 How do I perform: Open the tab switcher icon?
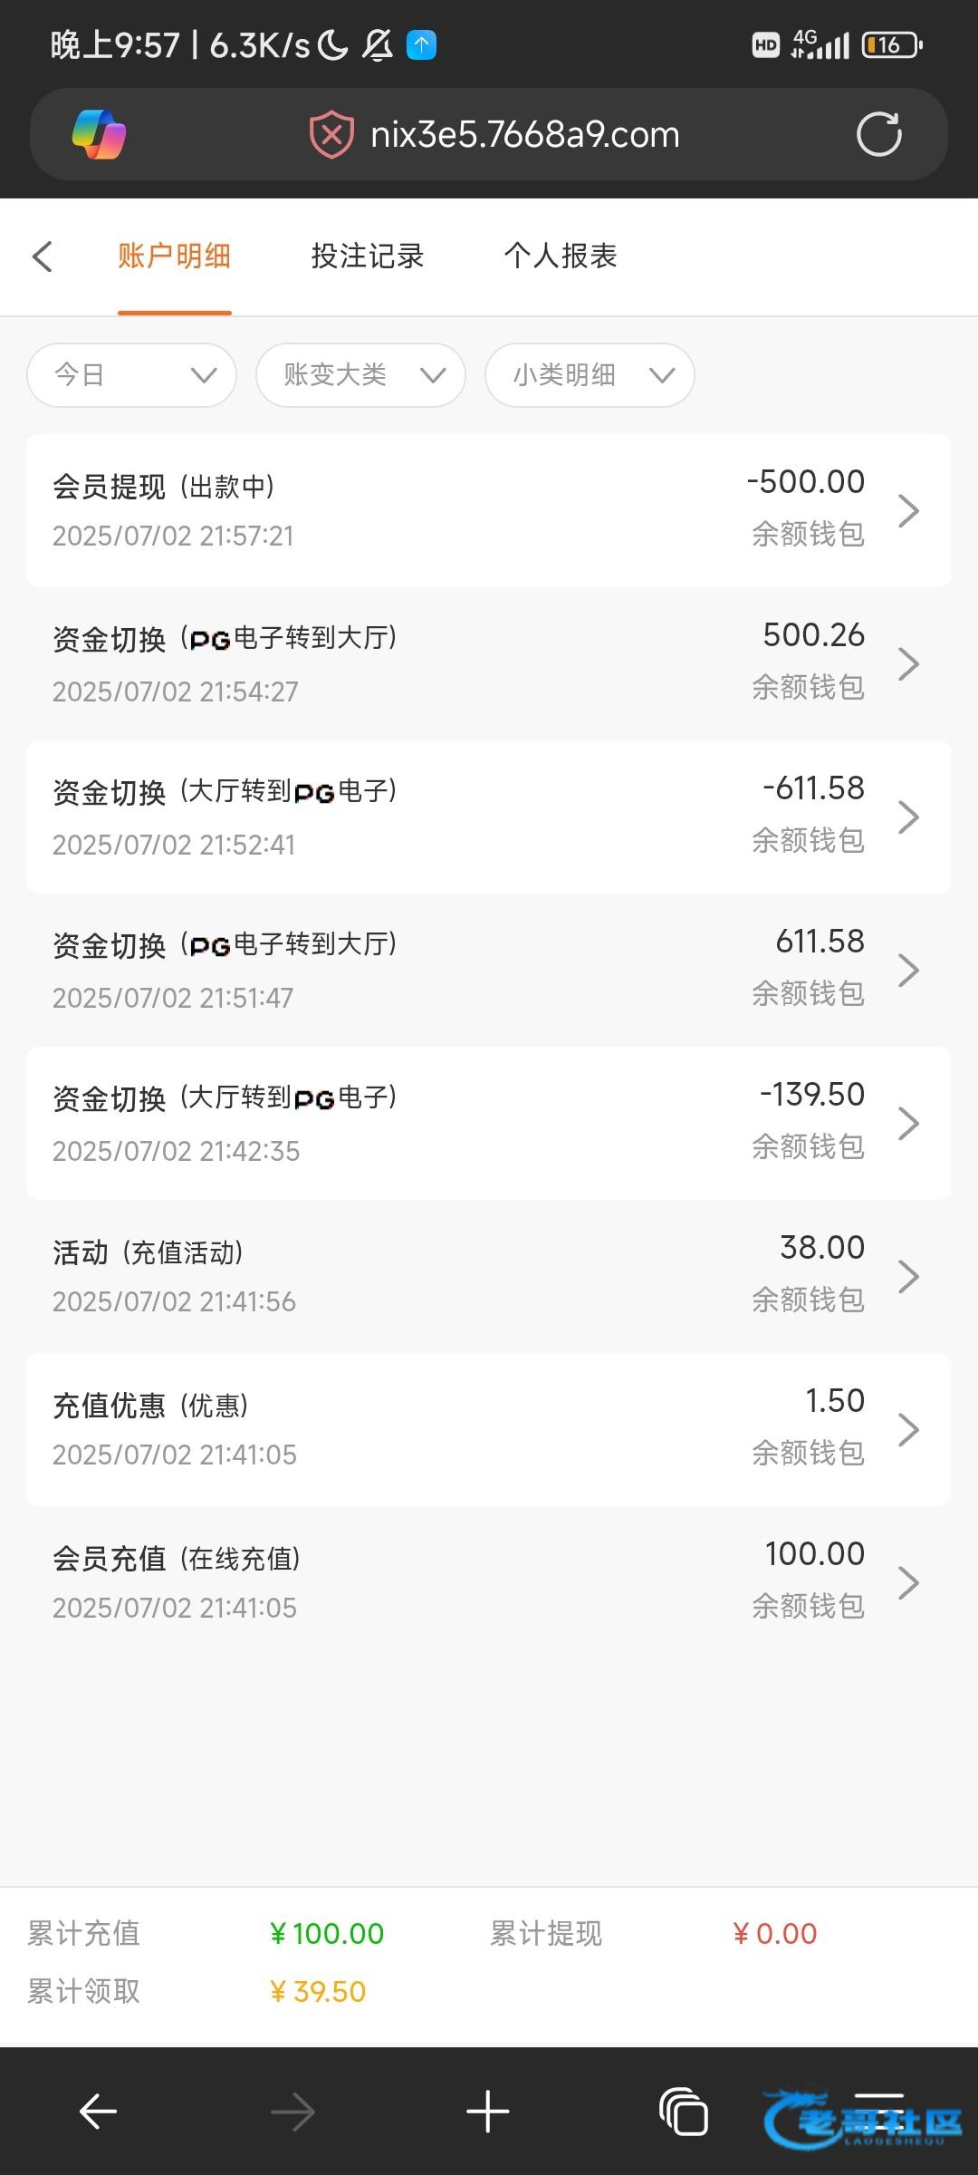coord(684,2112)
